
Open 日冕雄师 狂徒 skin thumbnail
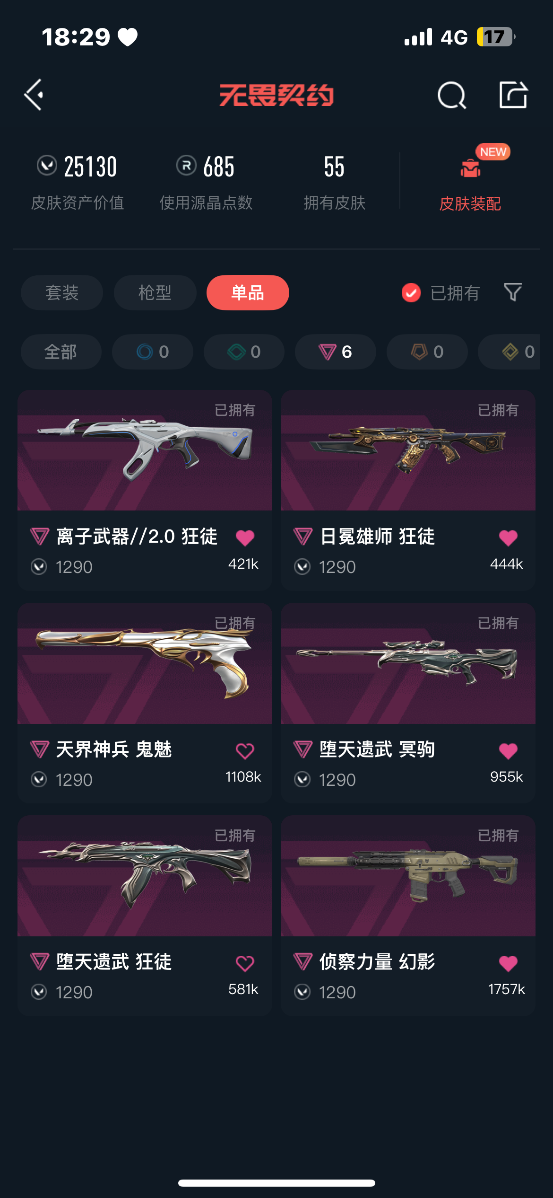coord(408,450)
